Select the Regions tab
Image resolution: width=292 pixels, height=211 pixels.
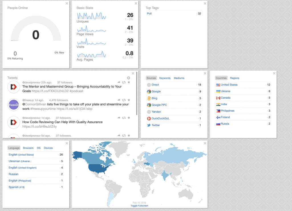[235, 78]
